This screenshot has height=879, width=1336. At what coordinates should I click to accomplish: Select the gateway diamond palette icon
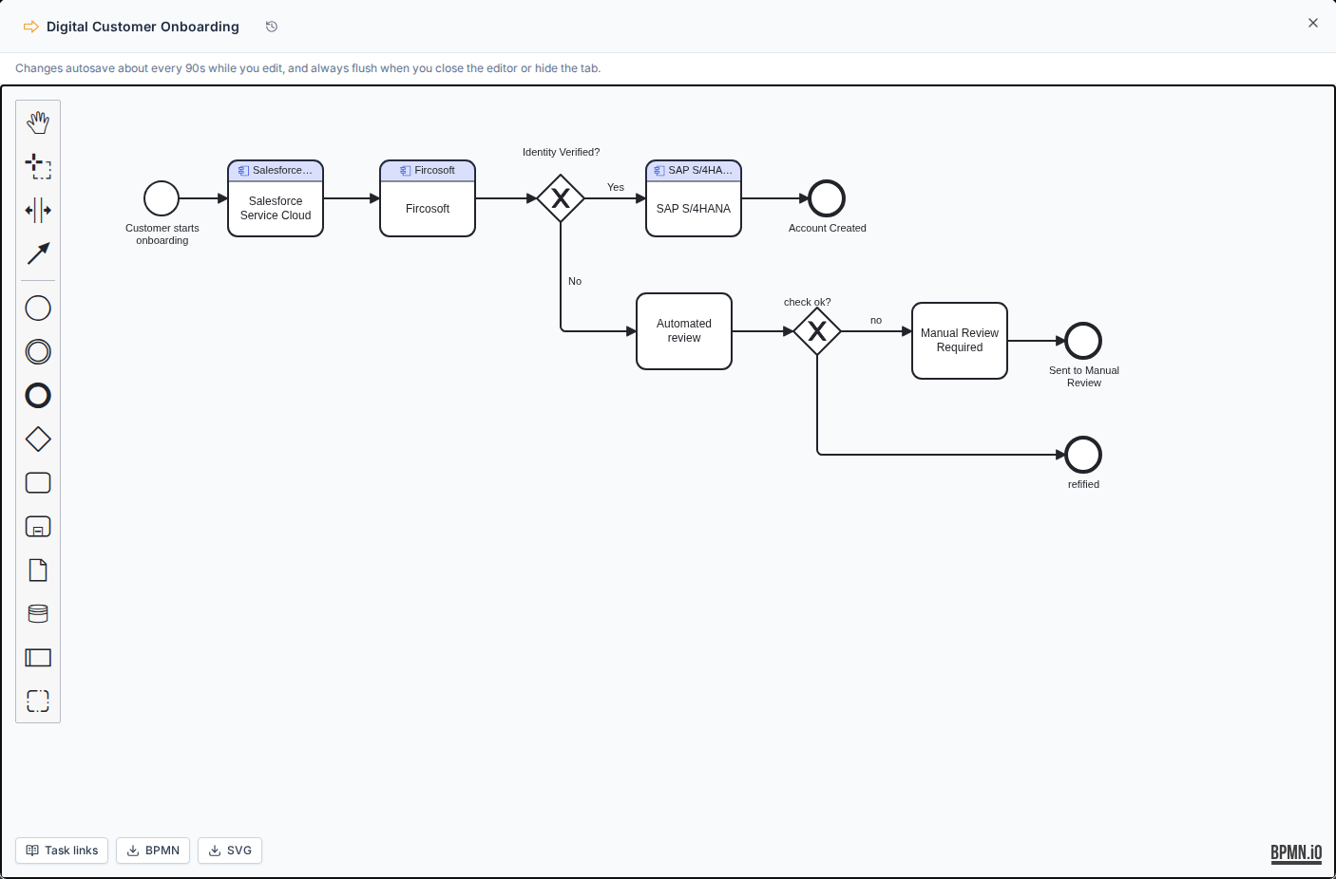pyautogui.click(x=38, y=439)
